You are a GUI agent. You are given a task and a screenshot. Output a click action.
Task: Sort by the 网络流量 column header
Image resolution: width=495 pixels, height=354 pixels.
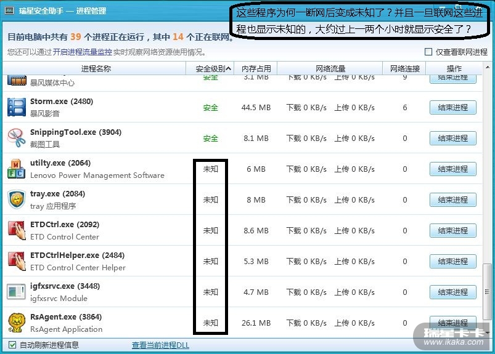click(330, 68)
